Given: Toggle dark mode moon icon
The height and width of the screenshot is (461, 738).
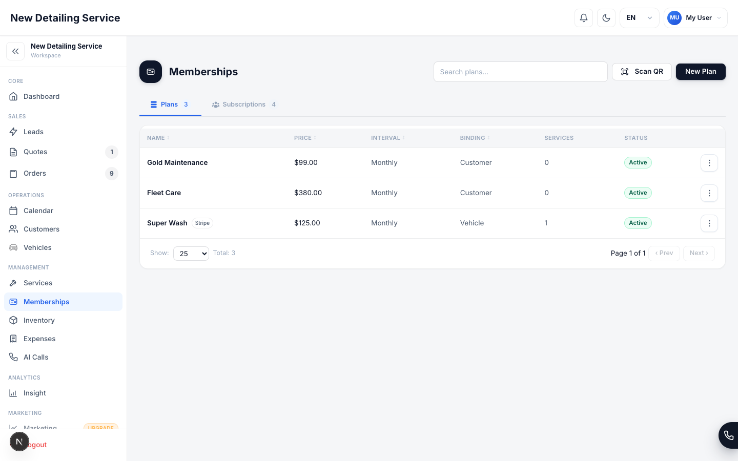Looking at the screenshot, I should (606, 18).
